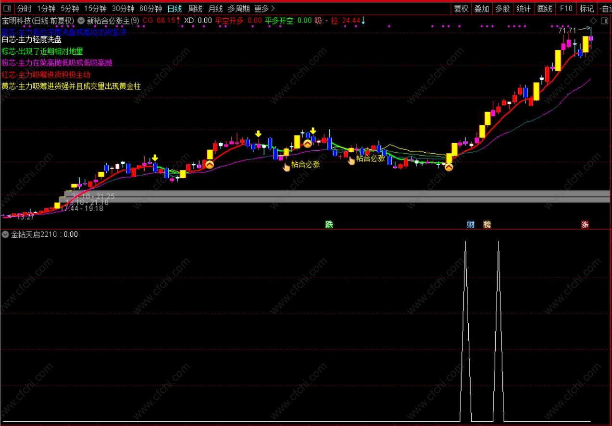
Task: Switch to 日线 daily chart
Action: [175, 8]
